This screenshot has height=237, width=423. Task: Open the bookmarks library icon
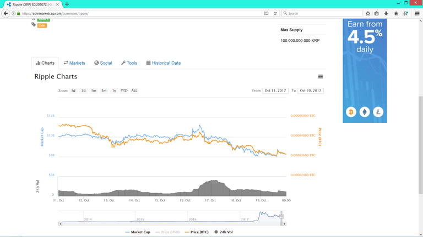pos(377,13)
